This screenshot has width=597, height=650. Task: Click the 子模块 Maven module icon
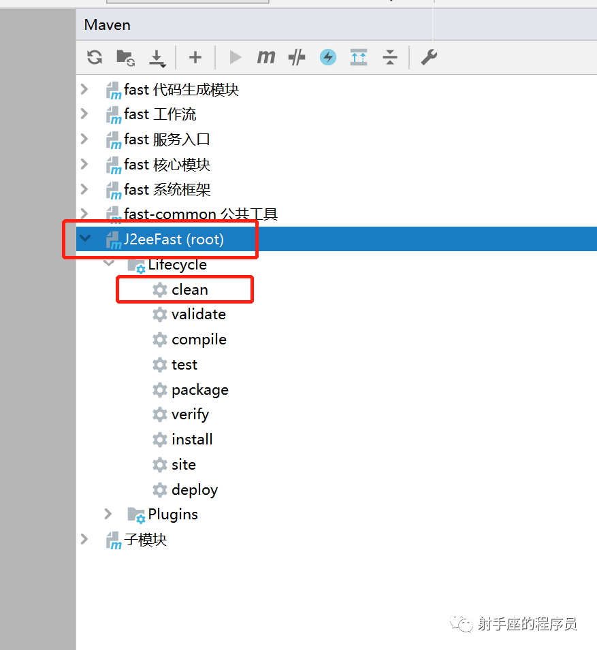pos(114,540)
